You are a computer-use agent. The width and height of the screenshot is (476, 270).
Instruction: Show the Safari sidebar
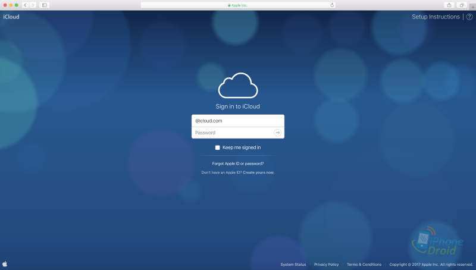pos(44,5)
